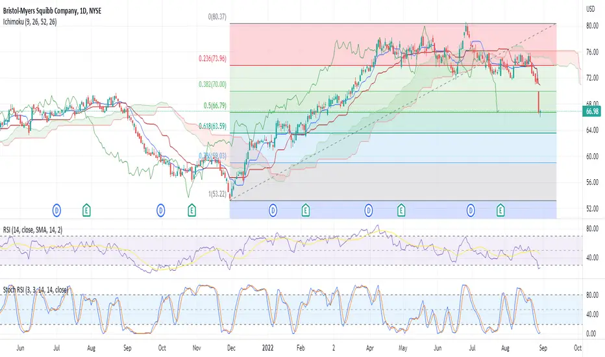Click the Sep label near the chart's right end

(543, 348)
